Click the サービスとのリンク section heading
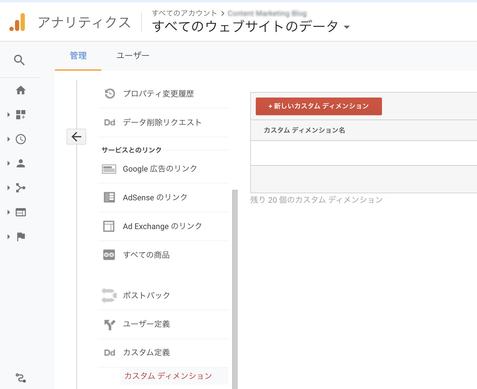This screenshot has height=389, width=477. click(131, 150)
